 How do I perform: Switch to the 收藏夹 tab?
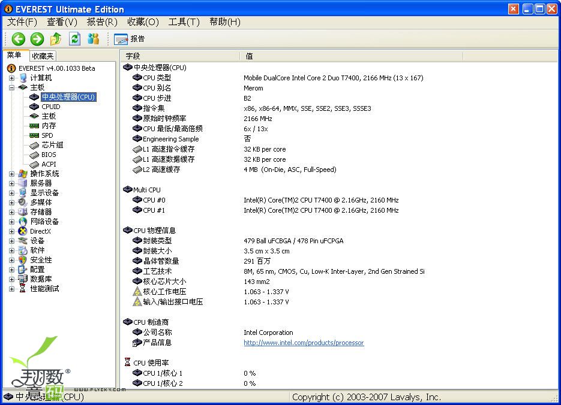point(43,56)
